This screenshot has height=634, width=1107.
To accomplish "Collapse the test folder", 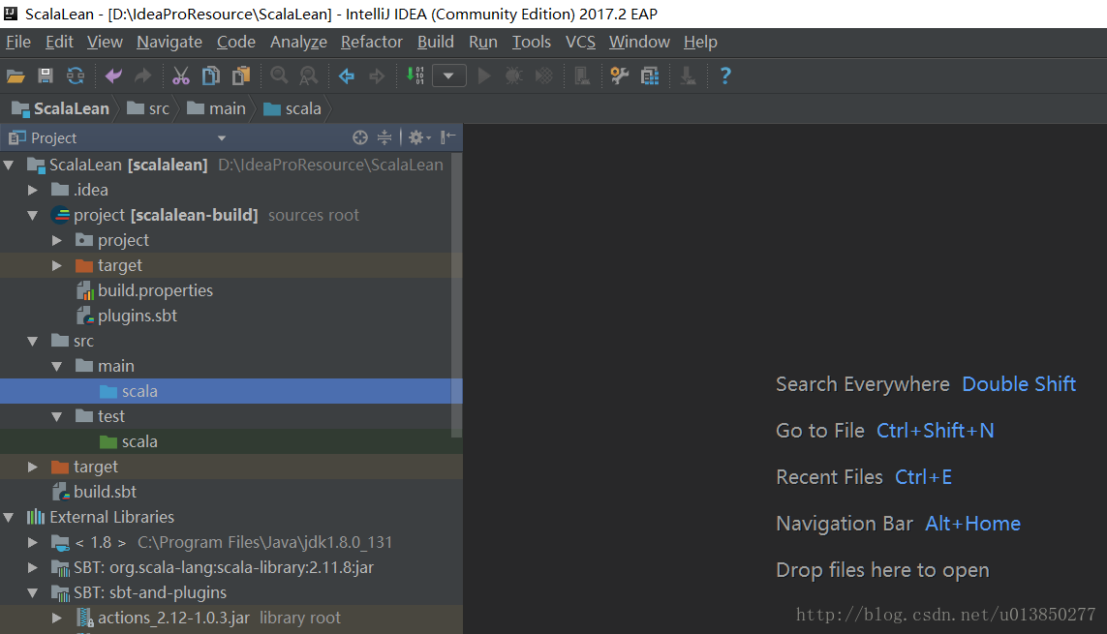I will tap(56, 417).
